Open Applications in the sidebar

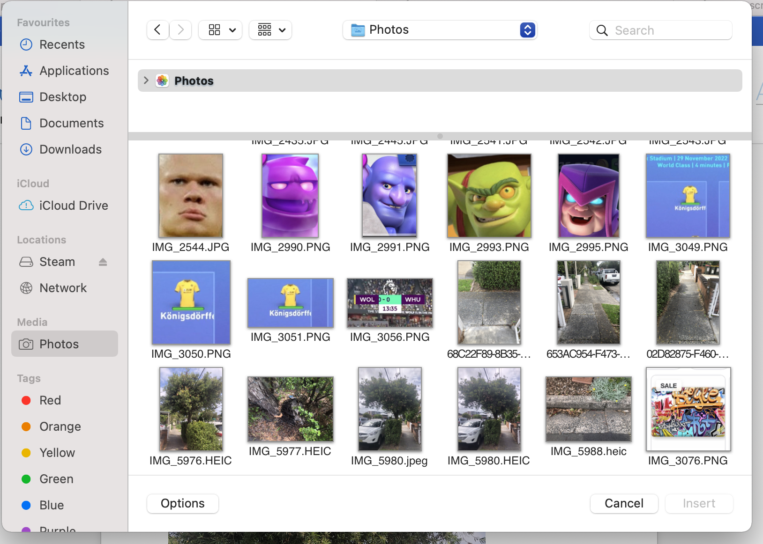coord(65,71)
